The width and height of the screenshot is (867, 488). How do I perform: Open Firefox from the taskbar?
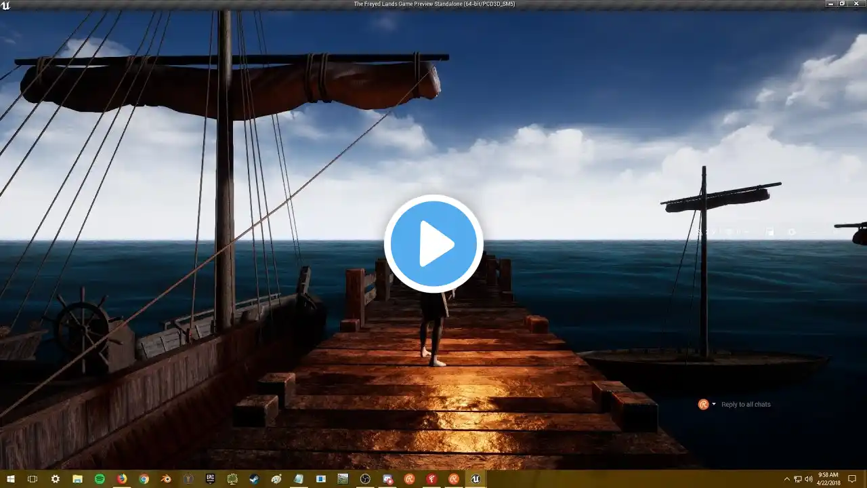122,479
